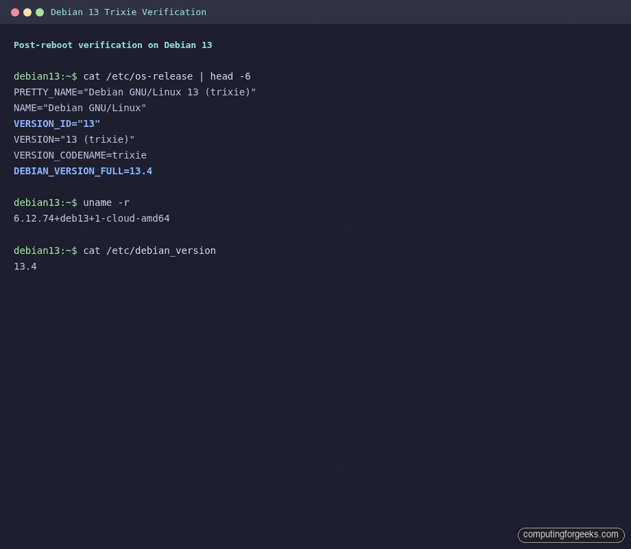Select the VERSION_CODENAME=trixie line

point(80,155)
